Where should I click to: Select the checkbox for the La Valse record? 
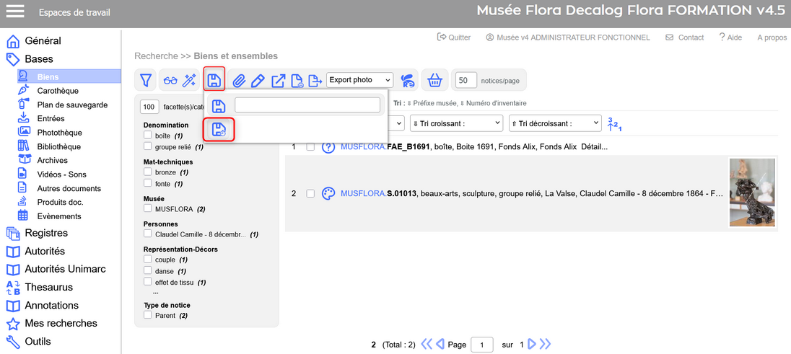click(310, 193)
